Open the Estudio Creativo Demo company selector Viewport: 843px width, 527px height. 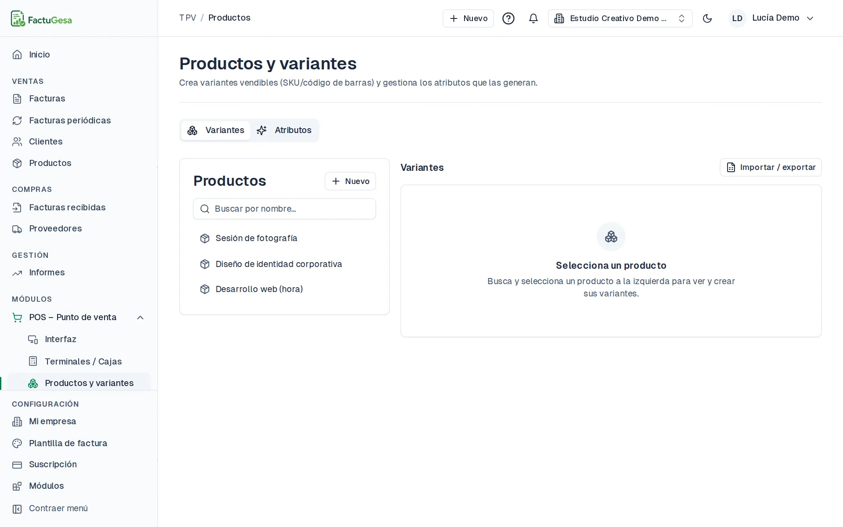[620, 18]
